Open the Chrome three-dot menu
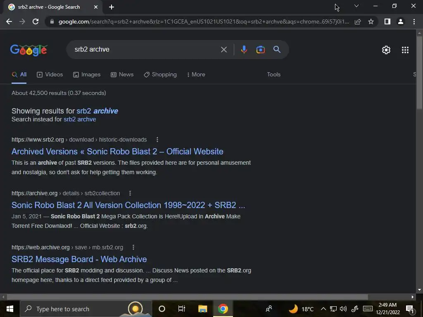This screenshot has height=317, width=423. click(x=414, y=21)
